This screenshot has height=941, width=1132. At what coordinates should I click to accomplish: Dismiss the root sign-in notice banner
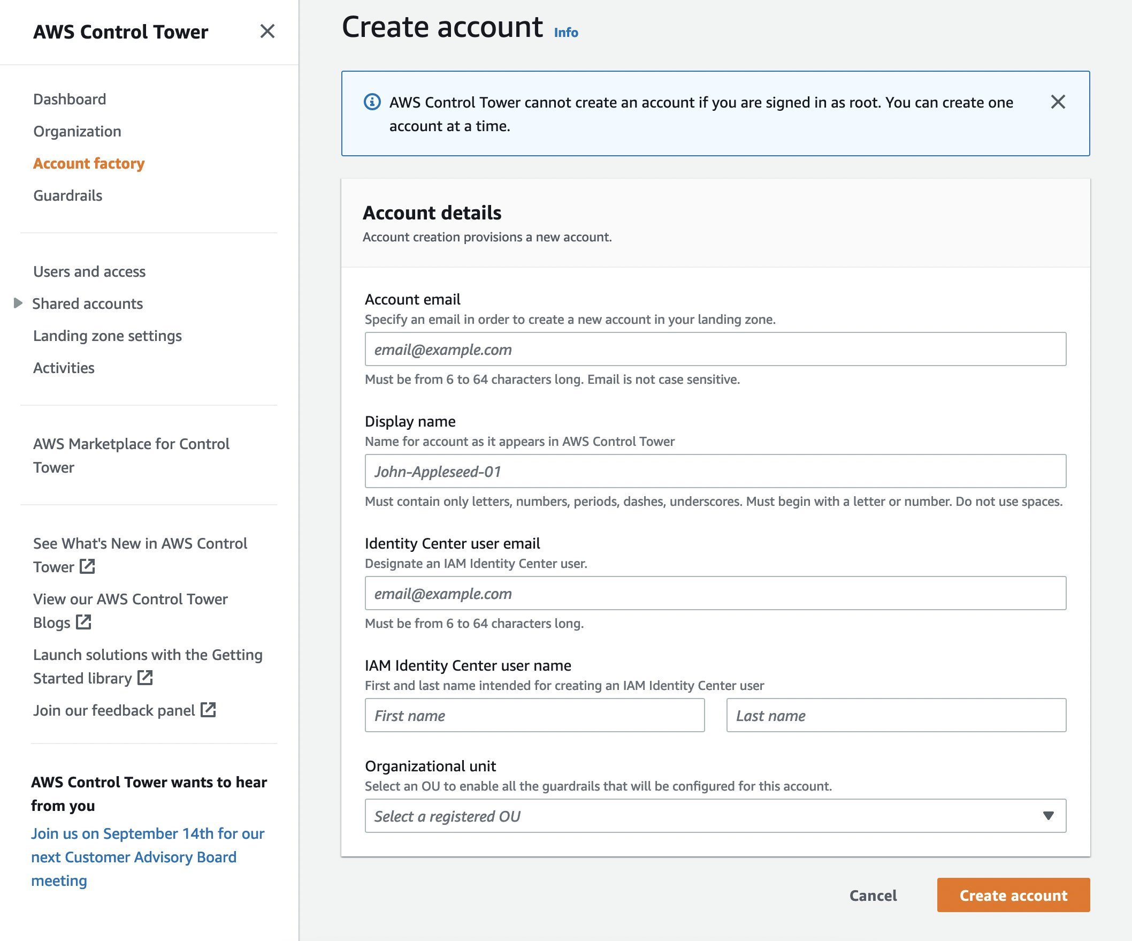click(1058, 102)
